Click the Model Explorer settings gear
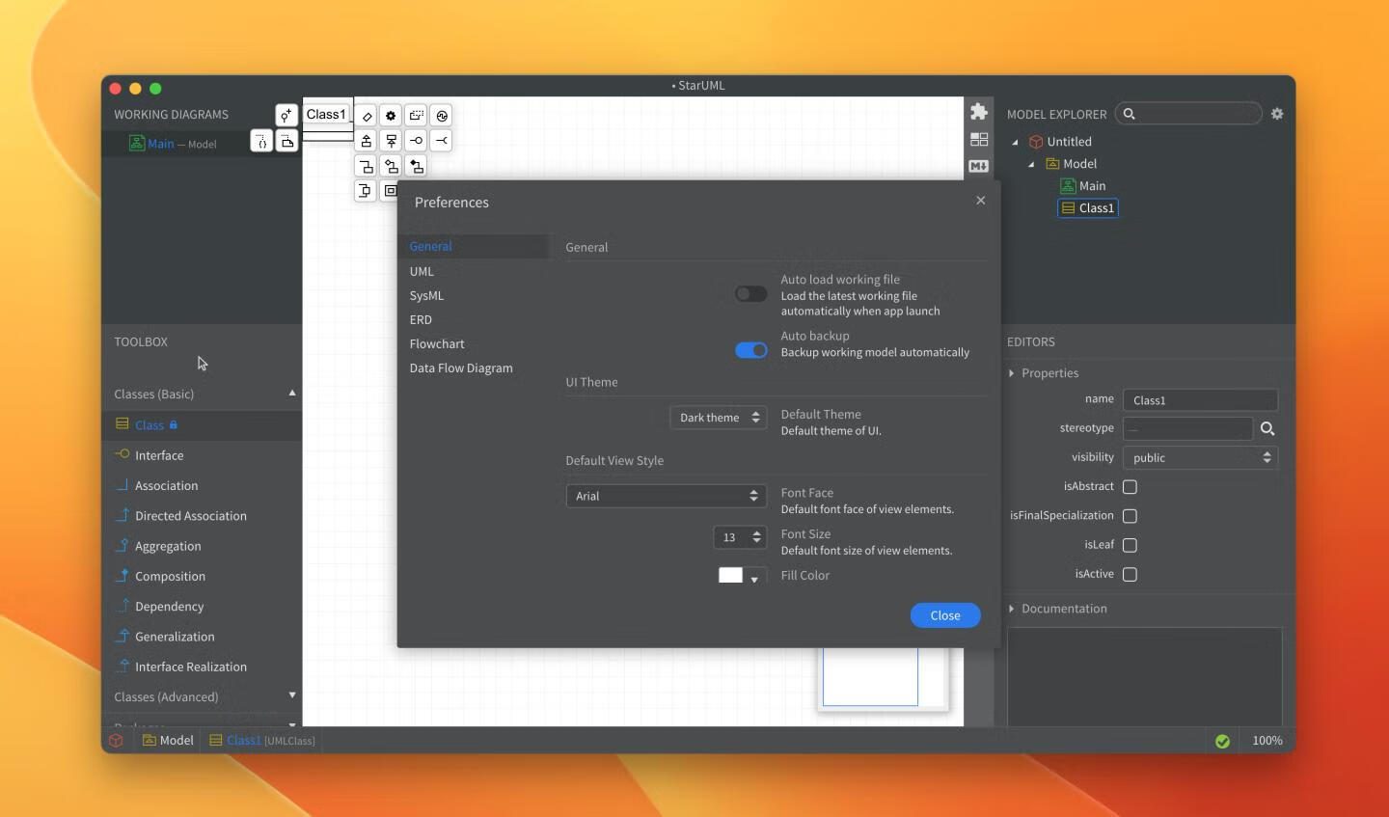Image resolution: width=1389 pixels, height=817 pixels. click(x=1277, y=114)
